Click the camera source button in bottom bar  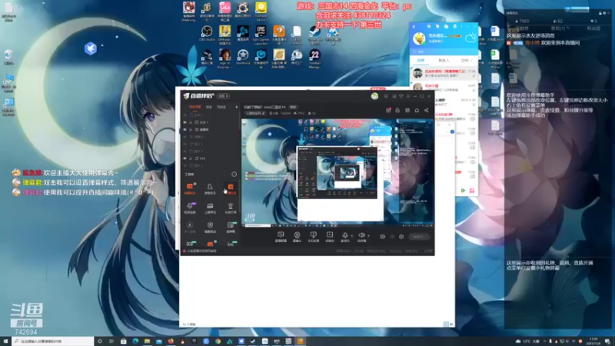[x=297, y=237]
